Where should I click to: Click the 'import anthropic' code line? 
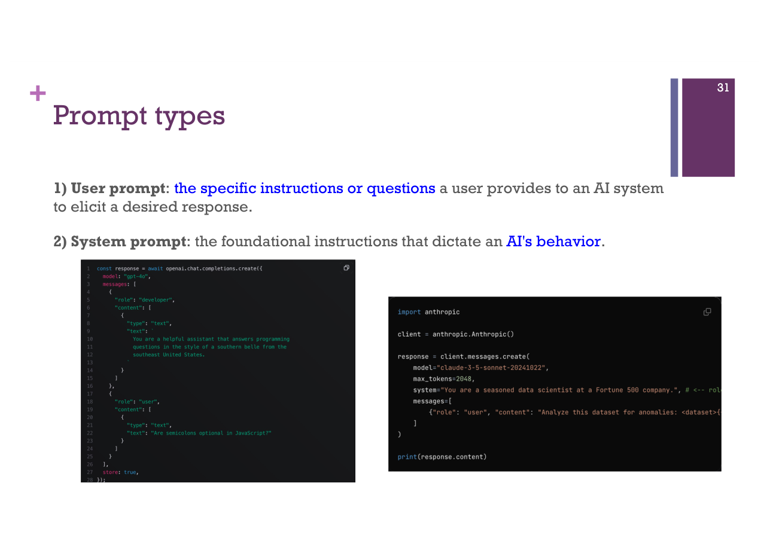[x=428, y=312]
